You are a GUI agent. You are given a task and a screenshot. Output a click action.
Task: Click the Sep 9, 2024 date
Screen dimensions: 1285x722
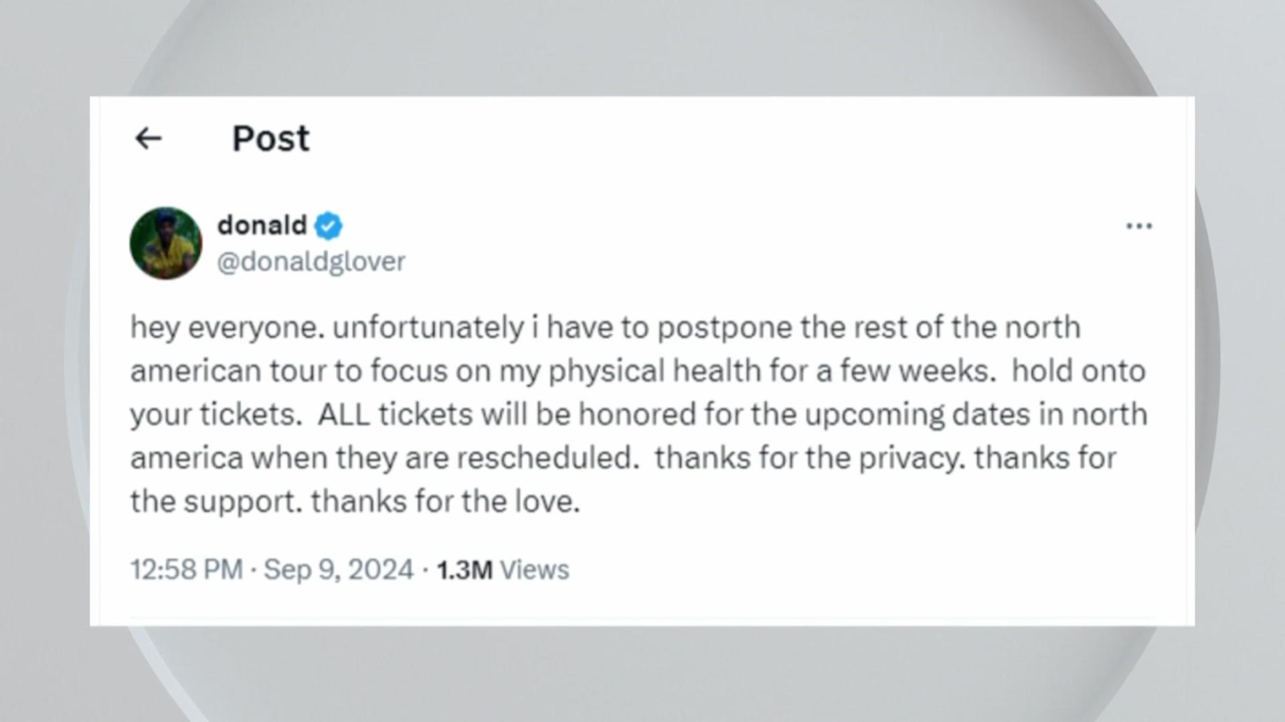[x=339, y=570]
